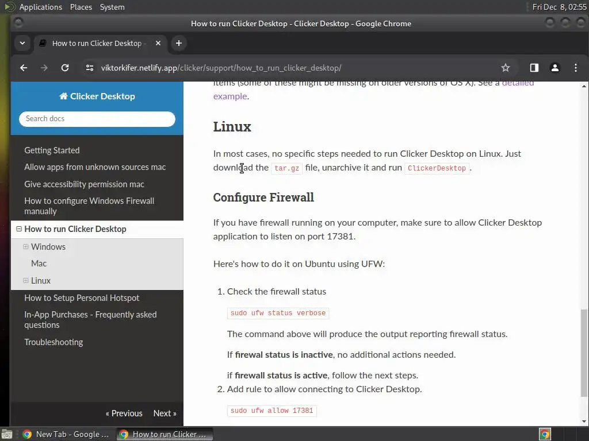Open How to configure Windows Firewall manually
Screen dimensions: 589x441
click(89, 206)
